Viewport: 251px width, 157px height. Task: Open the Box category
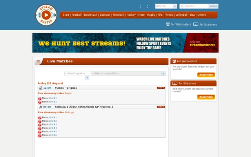(x=193, y=15)
